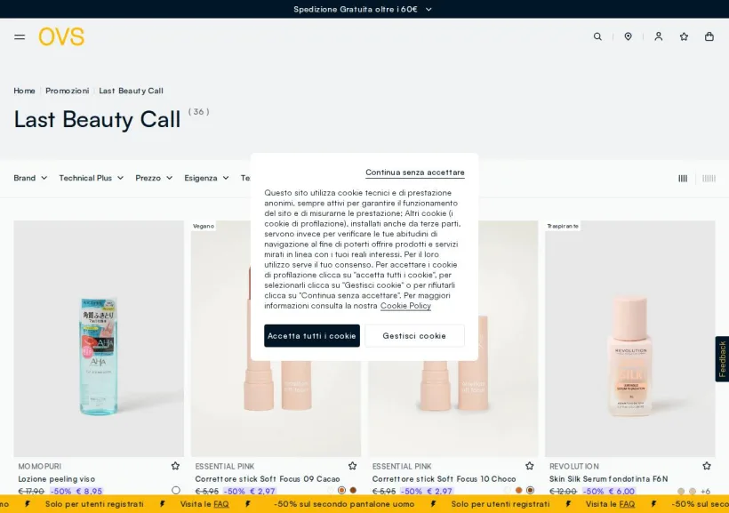This screenshot has height=513, width=729.
Task: Click the REVOLUTION brand name
Action: pos(573,466)
